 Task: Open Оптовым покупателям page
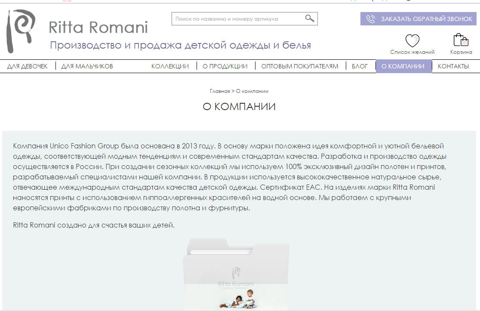tap(300, 66)
